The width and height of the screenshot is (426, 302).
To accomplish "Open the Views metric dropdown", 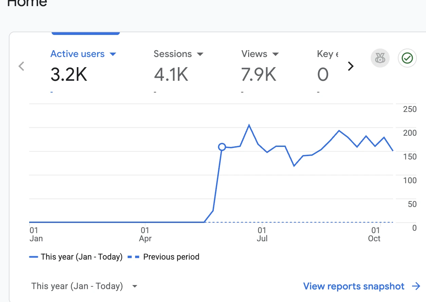I will (x=260, y=54).
